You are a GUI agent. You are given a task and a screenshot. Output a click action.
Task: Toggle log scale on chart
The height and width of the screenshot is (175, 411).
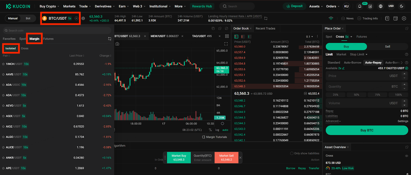[217, 130]
